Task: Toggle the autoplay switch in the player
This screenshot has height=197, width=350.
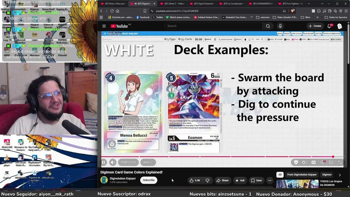Action: [x=304, y=162]
